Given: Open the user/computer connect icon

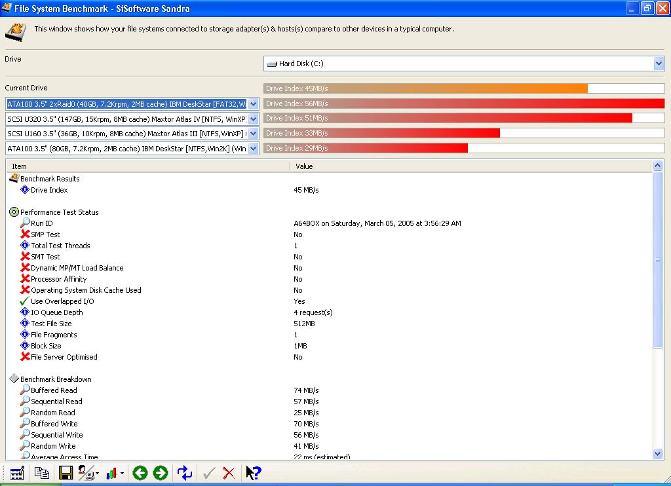Looking at the screenshot, I should tap(86, 473).
